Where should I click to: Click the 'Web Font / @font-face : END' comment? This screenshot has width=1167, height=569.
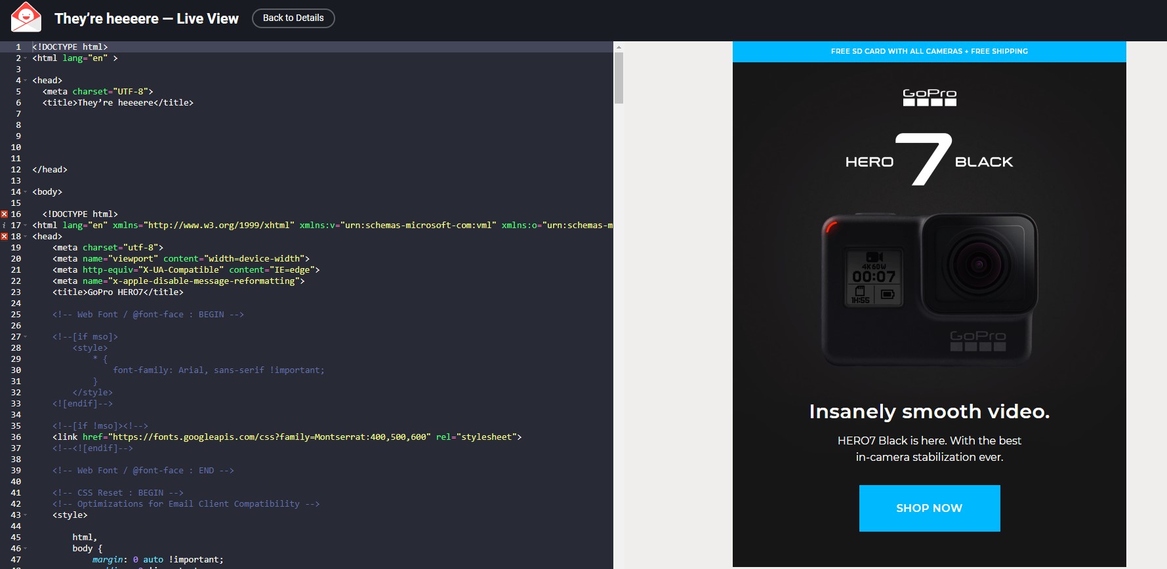coord(143,471)
